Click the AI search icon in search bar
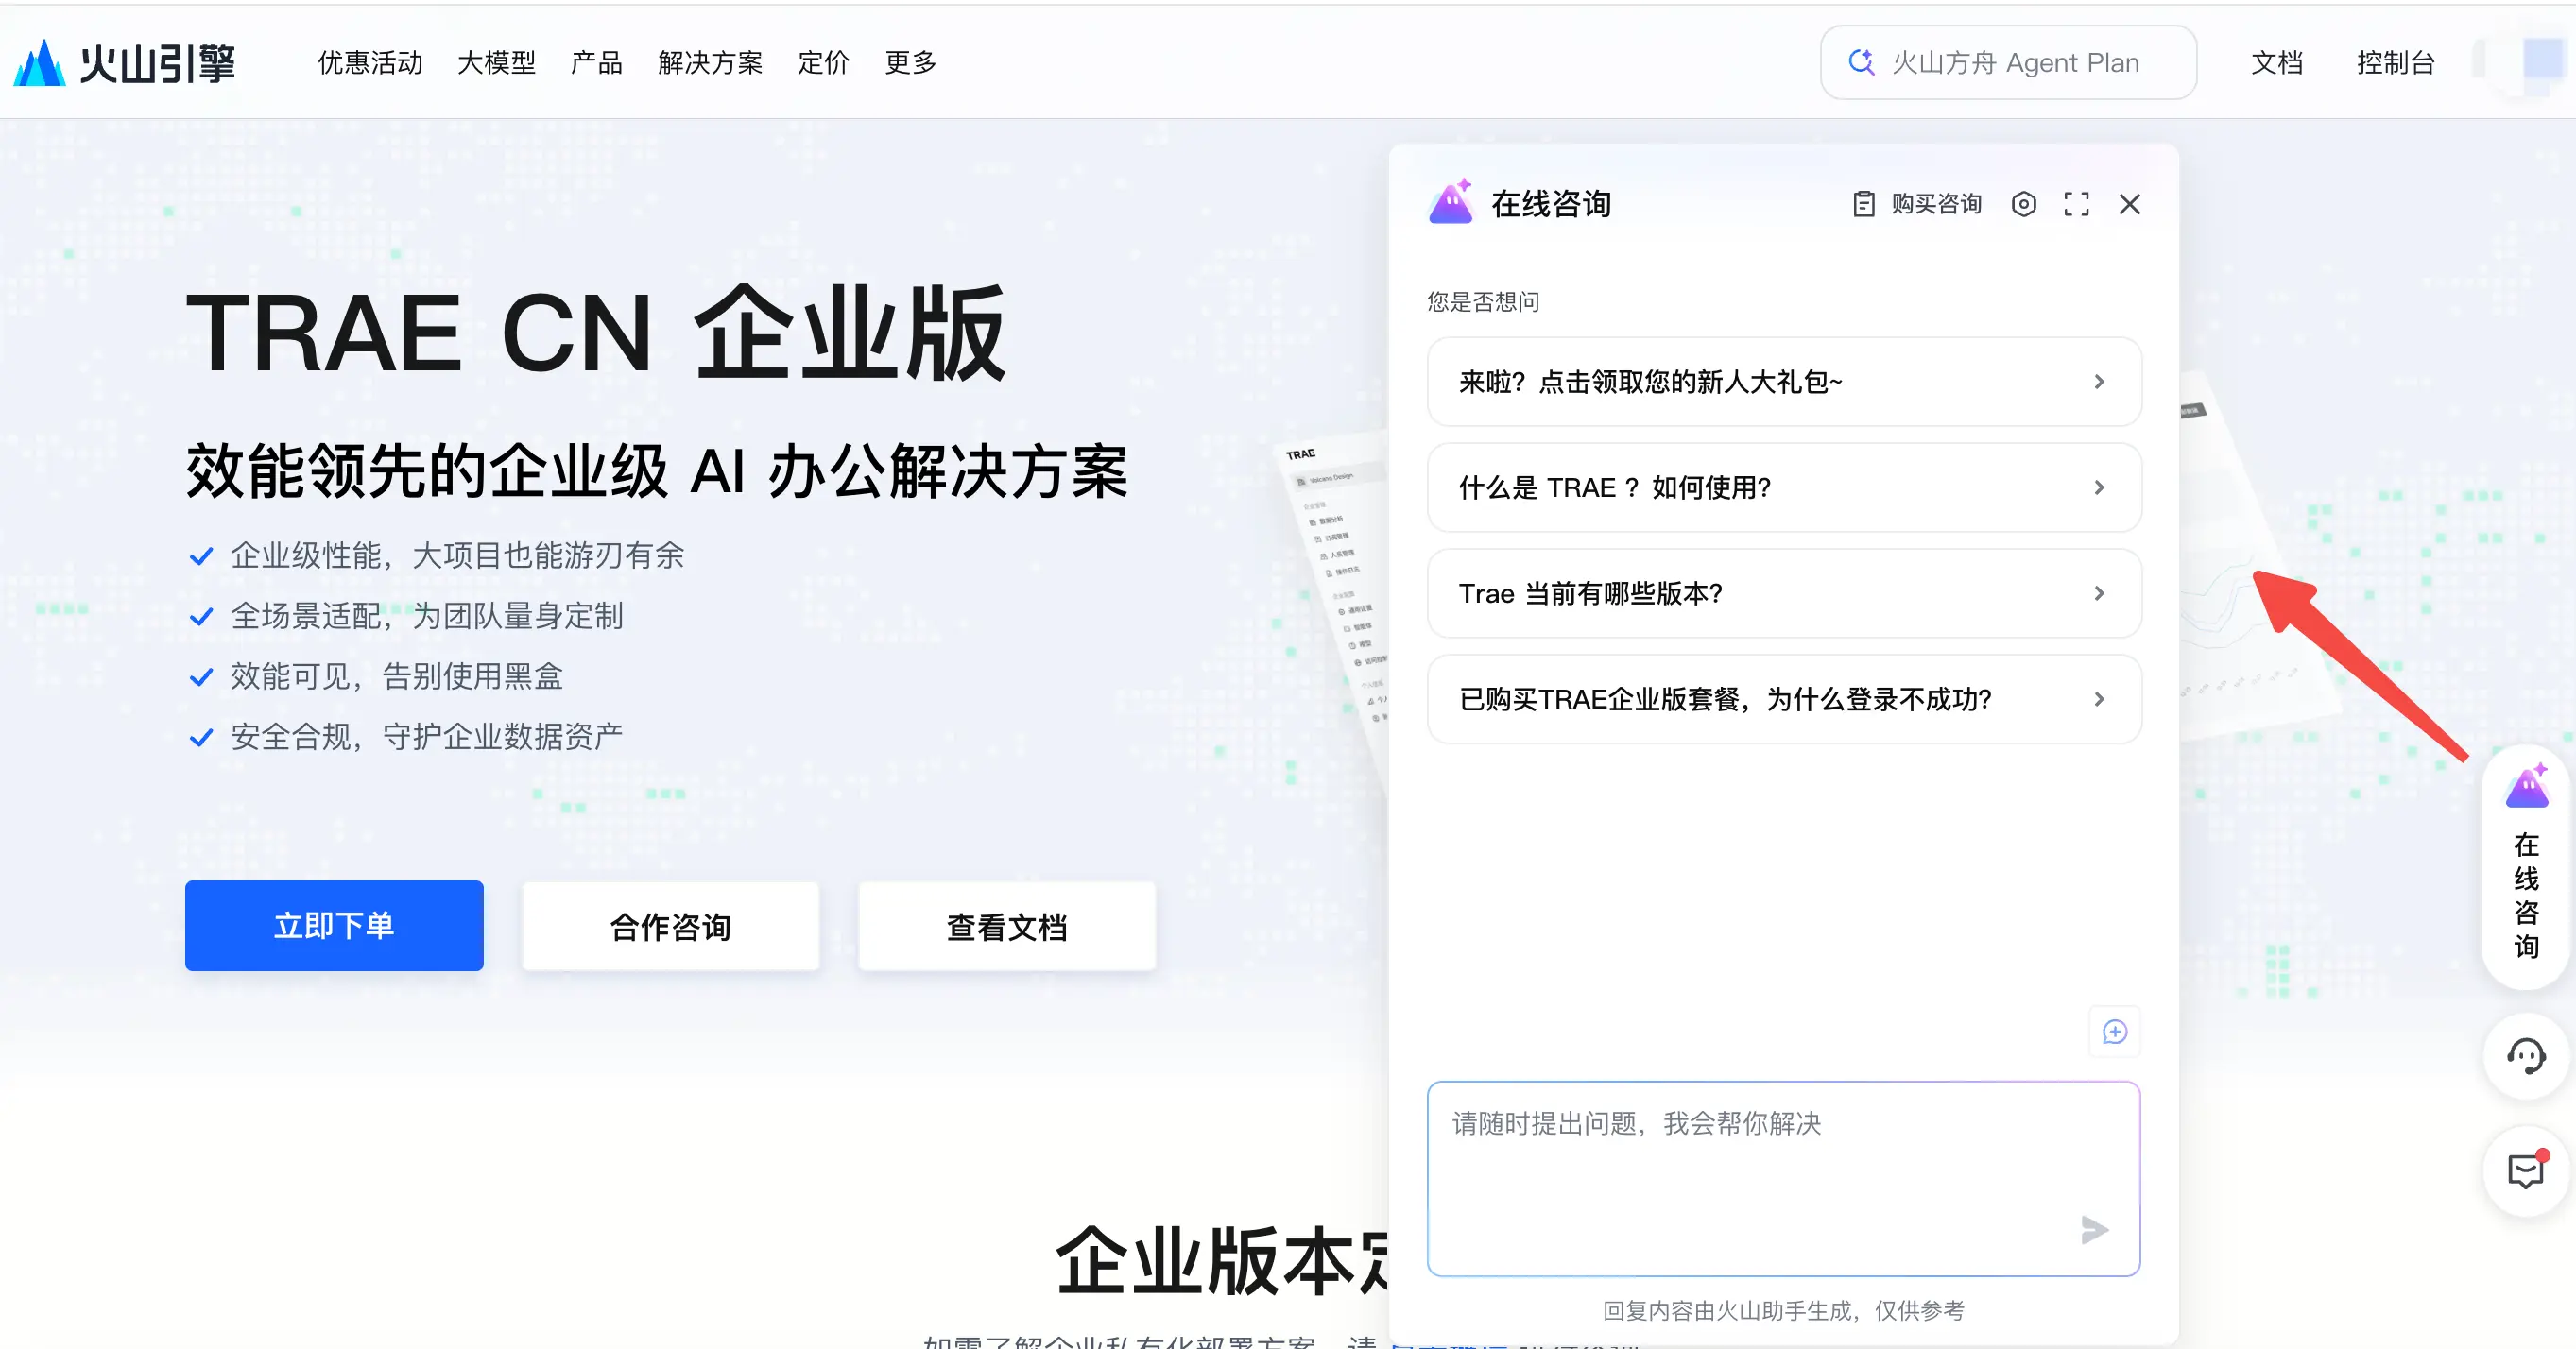 pyautogui.click(x=1861, y=62)
